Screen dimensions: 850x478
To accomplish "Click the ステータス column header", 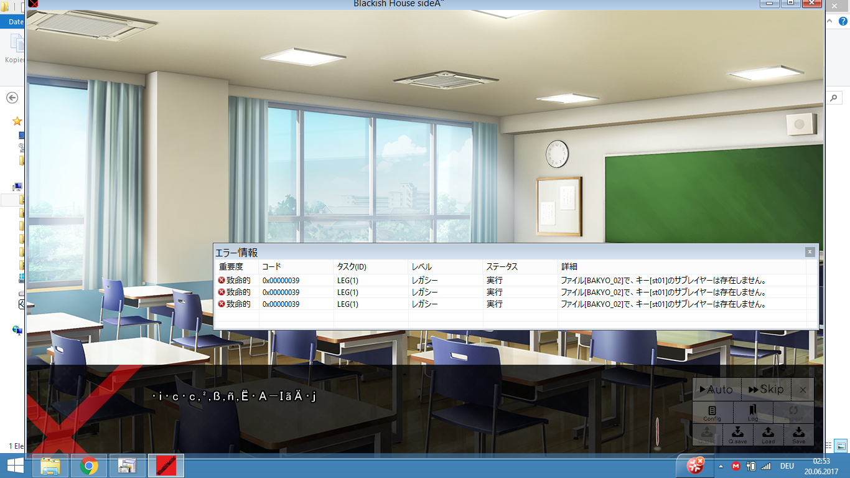I will [520, 266].
